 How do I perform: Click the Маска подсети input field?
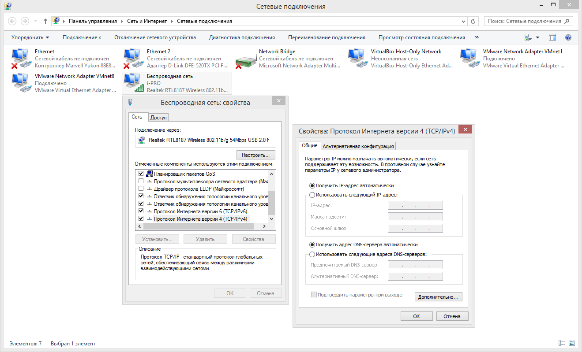(415, 217)
